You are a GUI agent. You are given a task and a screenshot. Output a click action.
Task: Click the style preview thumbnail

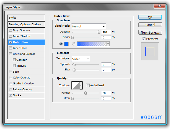(x=150, y=51)
